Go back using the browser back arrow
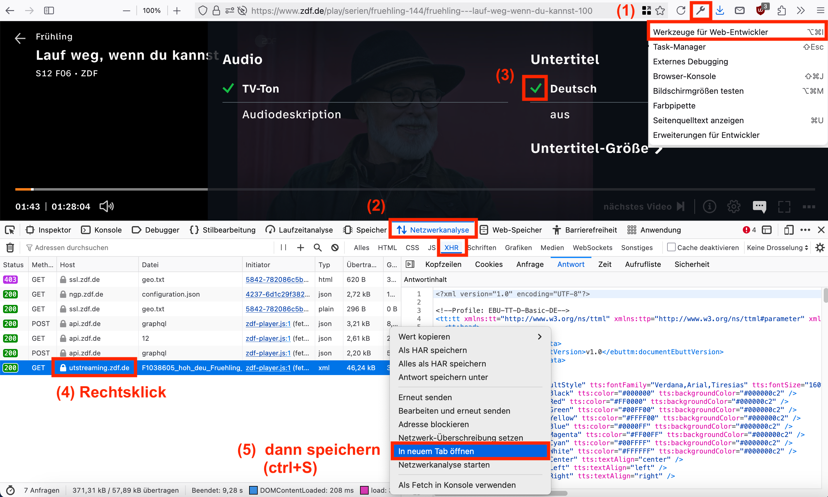Screen dimensions: 828x497 (x=10, y=11)
